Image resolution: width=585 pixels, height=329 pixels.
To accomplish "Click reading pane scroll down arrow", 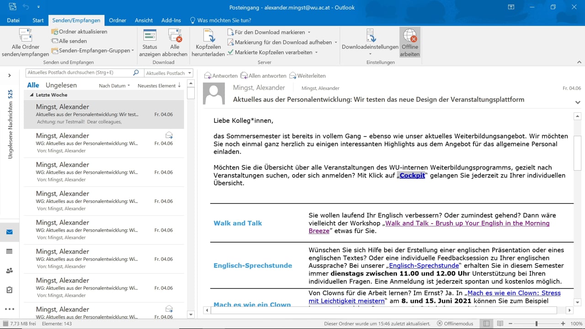I will point(577,302).
